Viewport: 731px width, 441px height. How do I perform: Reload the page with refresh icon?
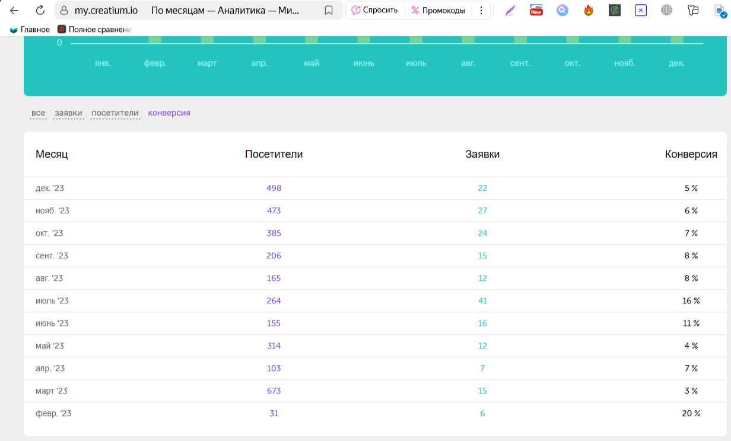click(x=40, y=10)
